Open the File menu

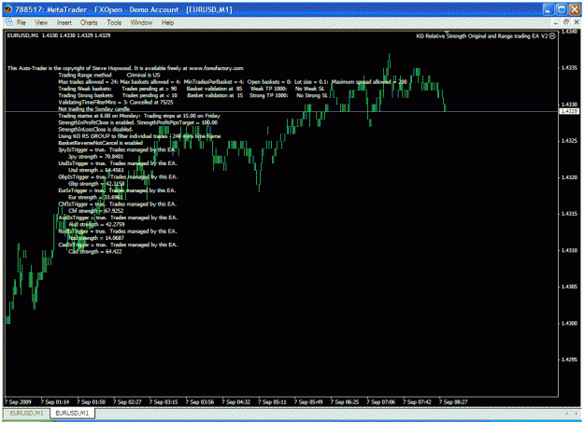coord(21,22)
